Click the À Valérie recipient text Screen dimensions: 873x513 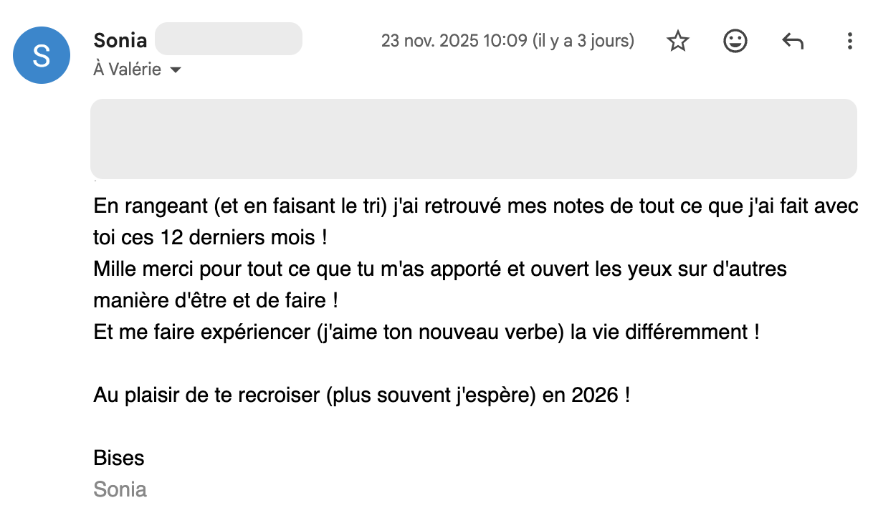click(x=128, y=70)
